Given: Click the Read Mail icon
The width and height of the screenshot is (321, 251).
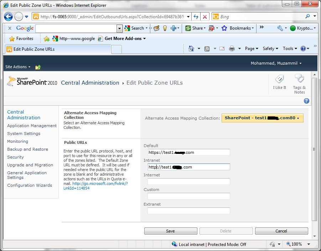Looking at the screenshot, I should pos(222,49).
